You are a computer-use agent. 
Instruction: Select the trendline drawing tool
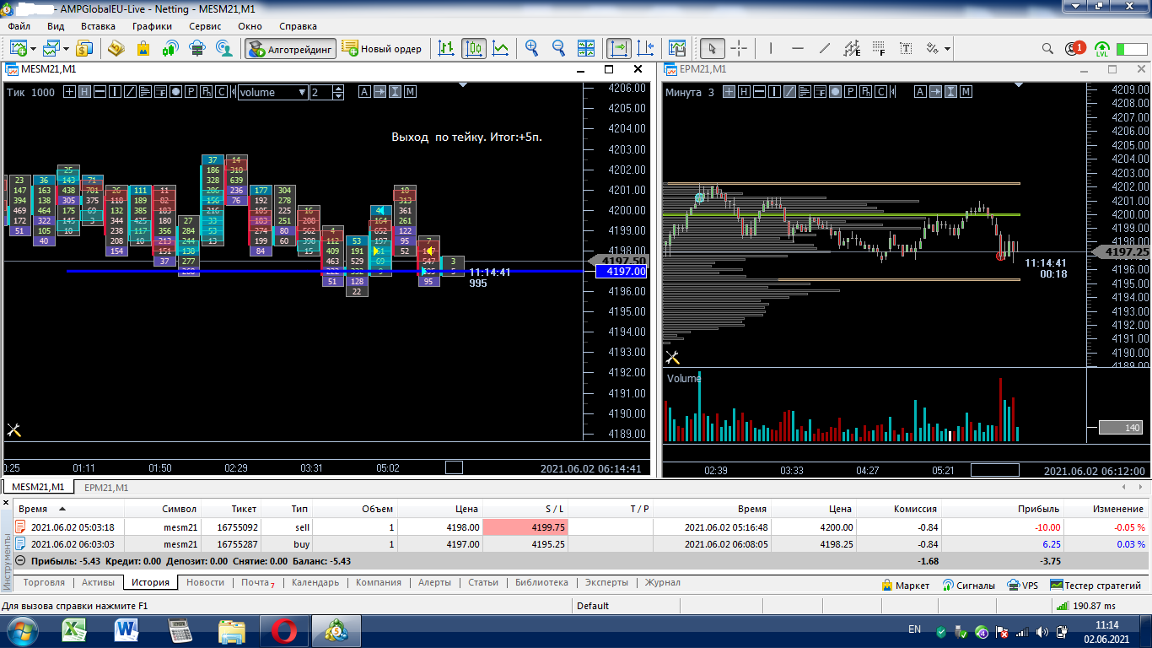(x=825, y=48)
